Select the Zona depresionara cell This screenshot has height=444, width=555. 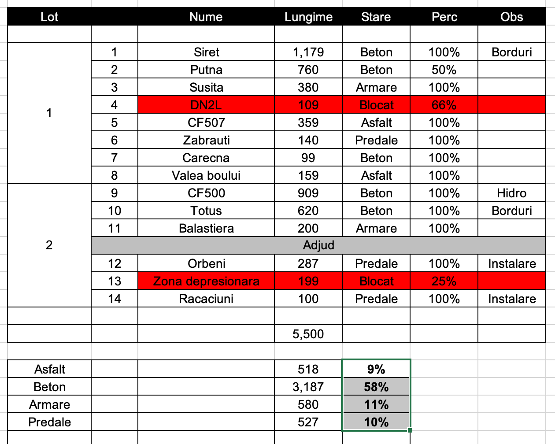[x=206, y=281]
